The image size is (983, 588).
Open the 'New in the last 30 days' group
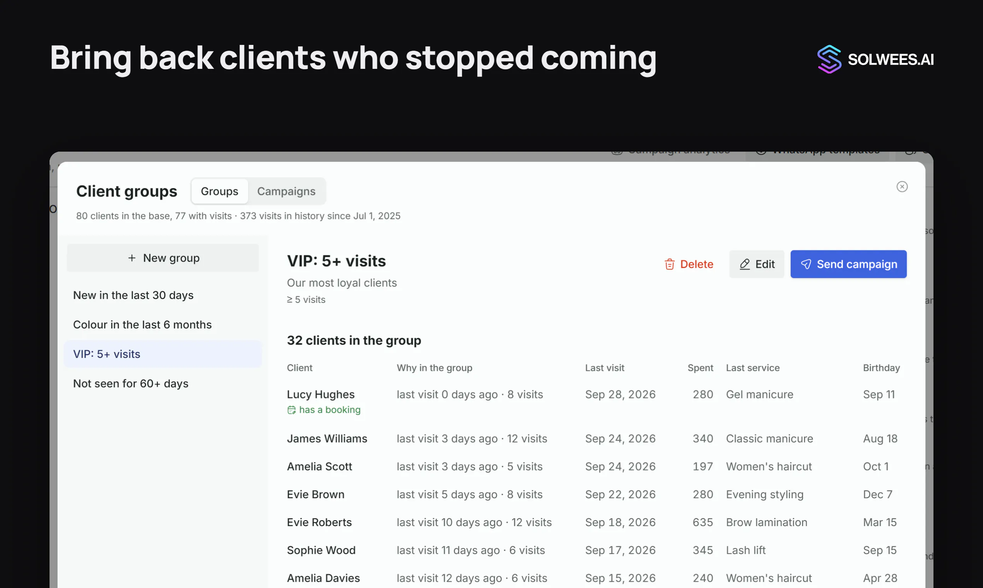[163, 295]
